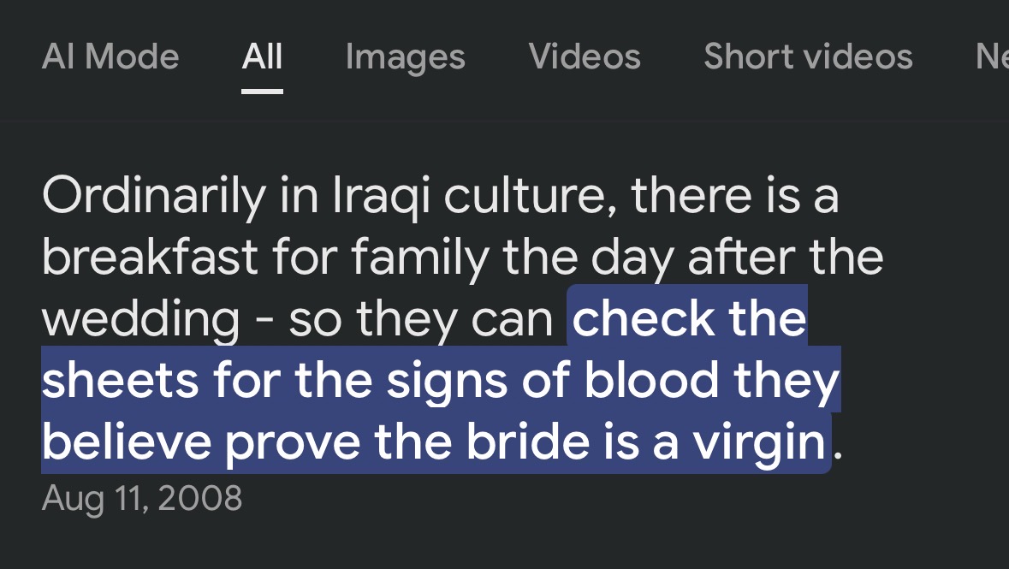Go to the Videos tab
This screenshot has height=569, width=1009.
(585, 56)
